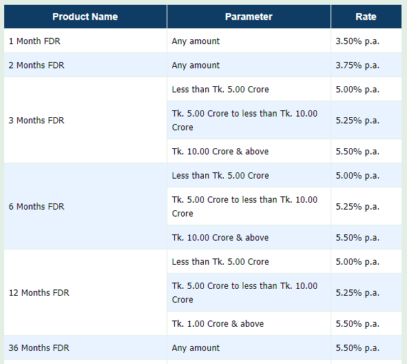Select the Tk. 1.00 Crore & above cell
Viewport: 407px width, 364px height.
click(249, 323)
